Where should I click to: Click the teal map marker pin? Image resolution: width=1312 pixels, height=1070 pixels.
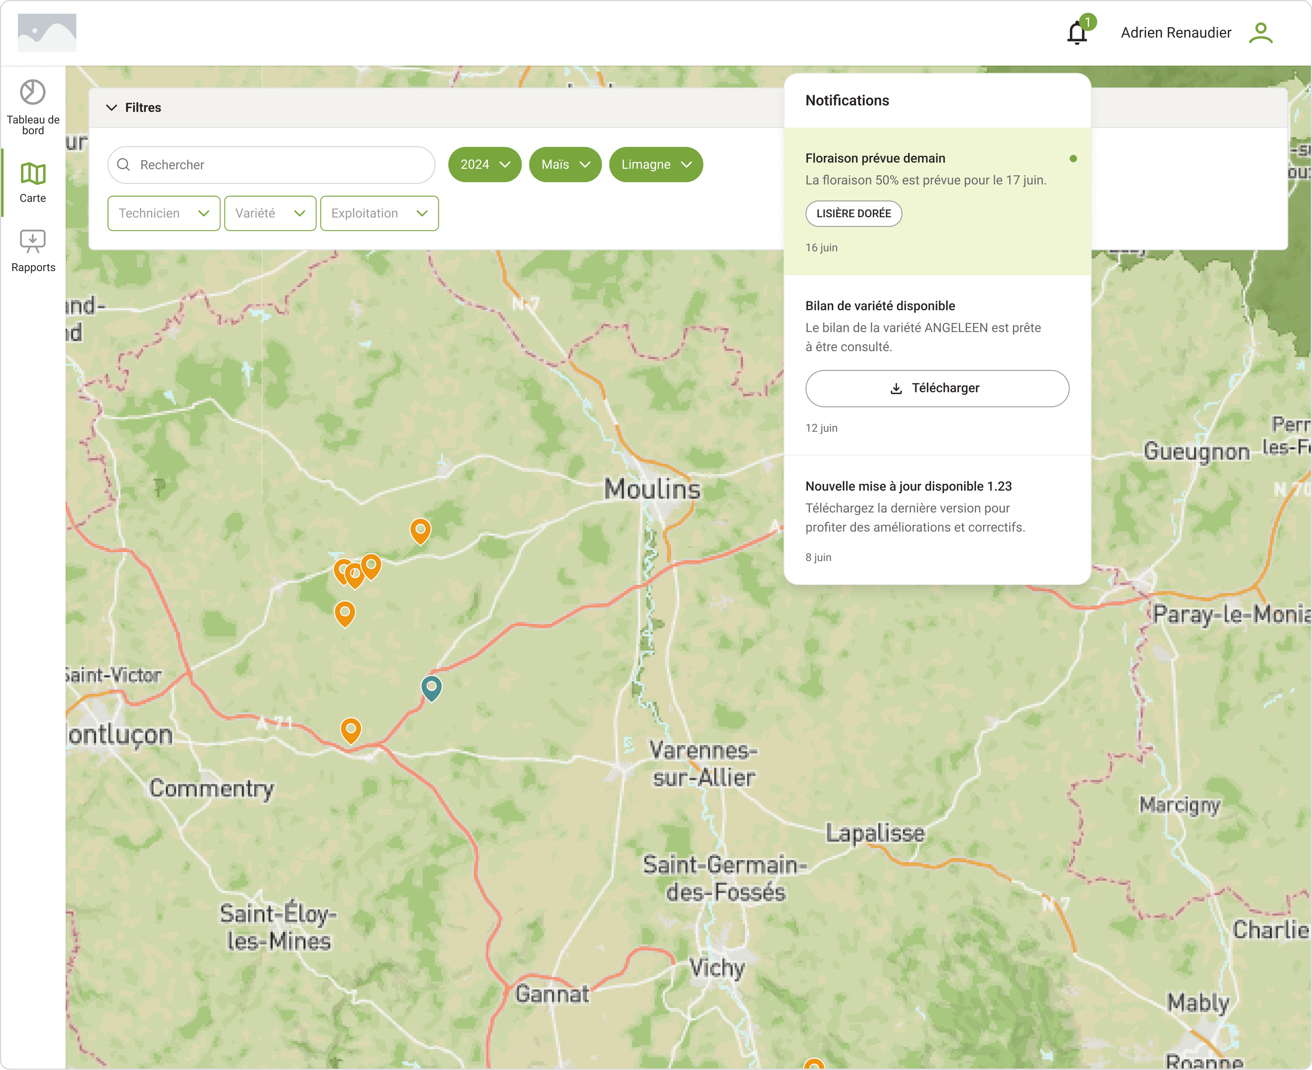coord(431,687)
